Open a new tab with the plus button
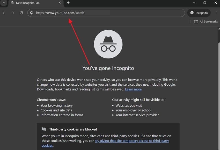This screenshot has width=220, height=150. click(x=68, y=3)
